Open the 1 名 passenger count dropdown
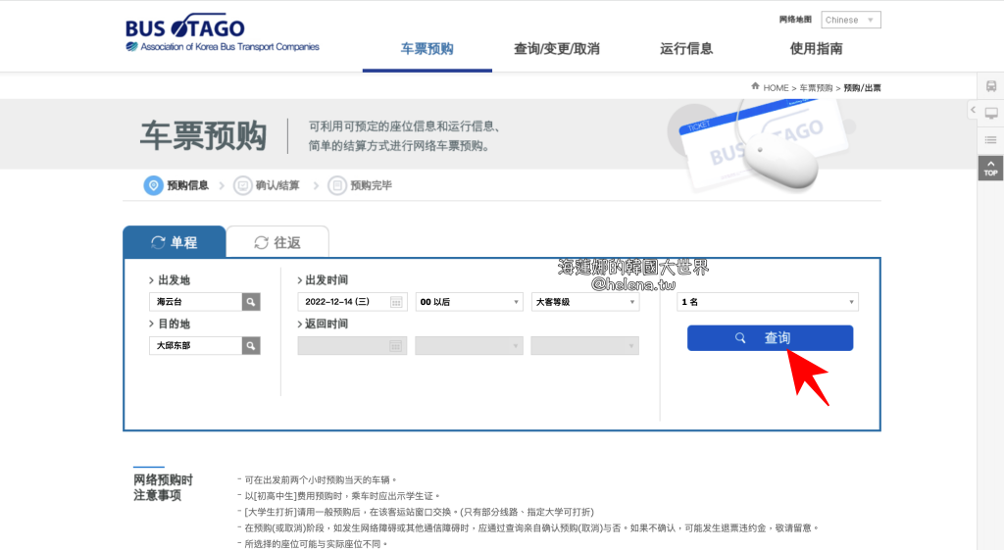The width and height of the screenshot is (1004, 550). (768, 302)
